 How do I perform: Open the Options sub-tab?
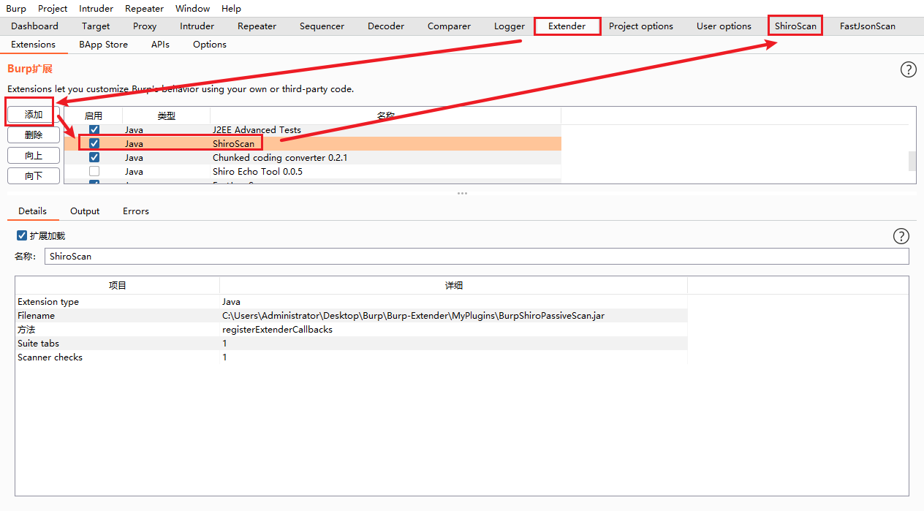[x=210, y=45]
